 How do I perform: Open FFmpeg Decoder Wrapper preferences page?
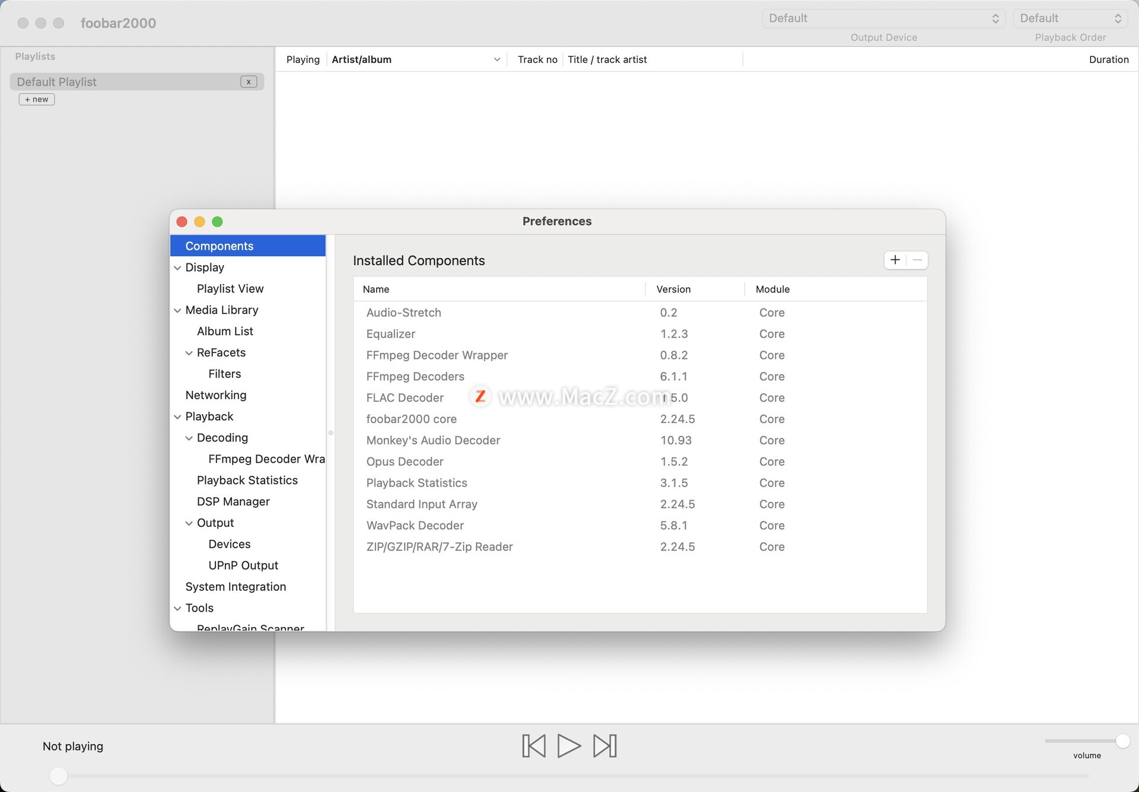266,459
